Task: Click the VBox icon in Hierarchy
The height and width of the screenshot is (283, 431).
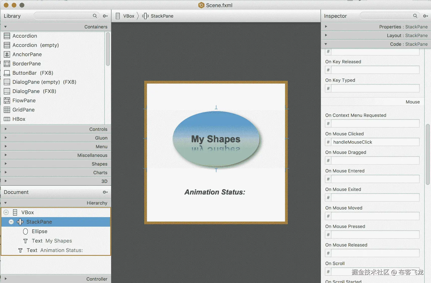Action: tap(15, 213)
